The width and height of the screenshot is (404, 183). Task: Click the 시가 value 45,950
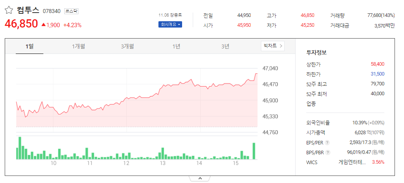(244, 25)
